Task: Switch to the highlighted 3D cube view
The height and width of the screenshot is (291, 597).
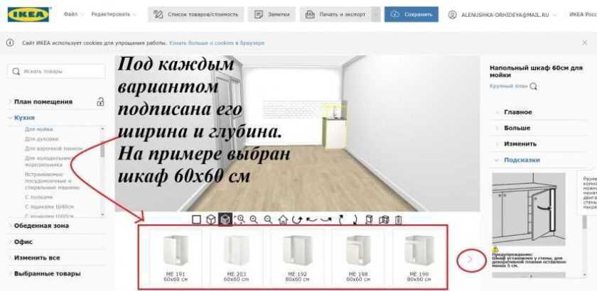Action: click(225, 219)
